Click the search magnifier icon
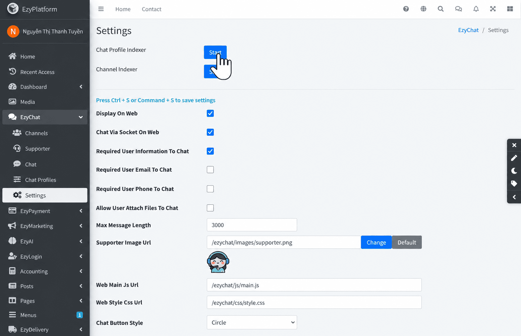521x336 pixels. click(441, 9)
